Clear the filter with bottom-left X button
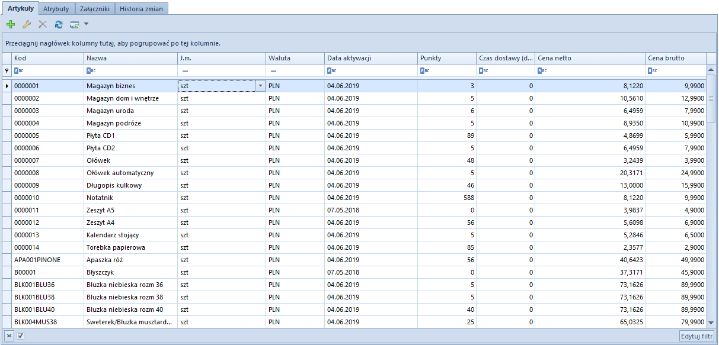Screen dimensions: 719x345 (9, 336)
